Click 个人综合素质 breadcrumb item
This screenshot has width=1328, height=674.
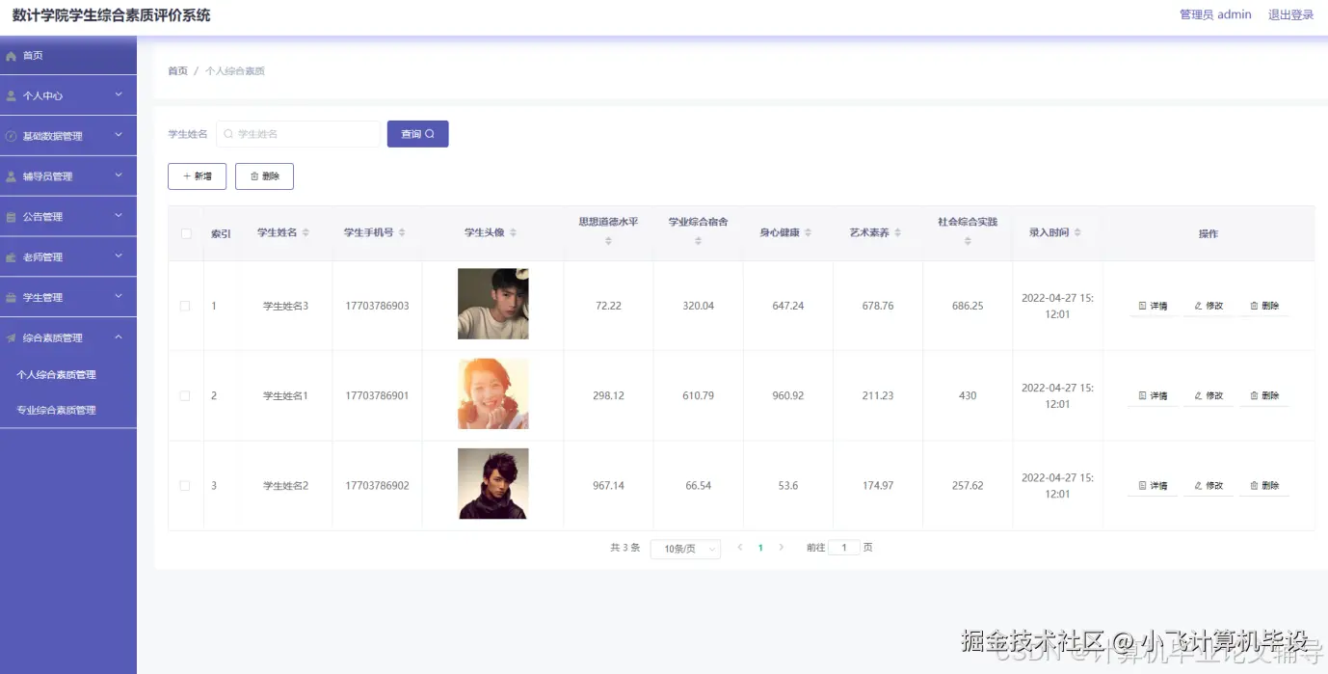235,71
